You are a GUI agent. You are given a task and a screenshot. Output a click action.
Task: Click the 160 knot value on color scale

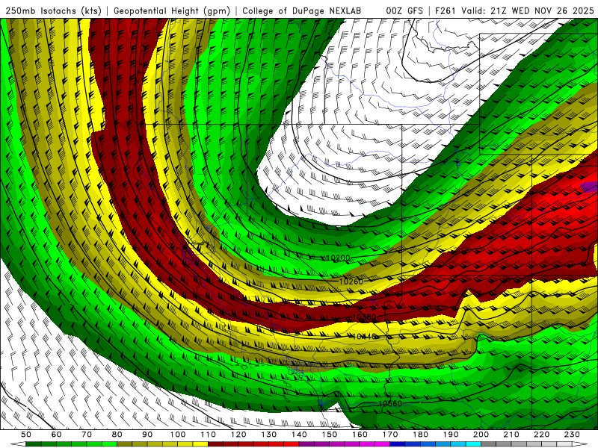360,435
